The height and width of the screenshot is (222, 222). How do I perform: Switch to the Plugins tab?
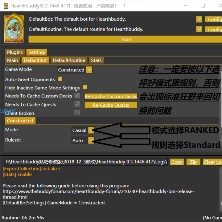pyautogui.click(x=15, y=52)
